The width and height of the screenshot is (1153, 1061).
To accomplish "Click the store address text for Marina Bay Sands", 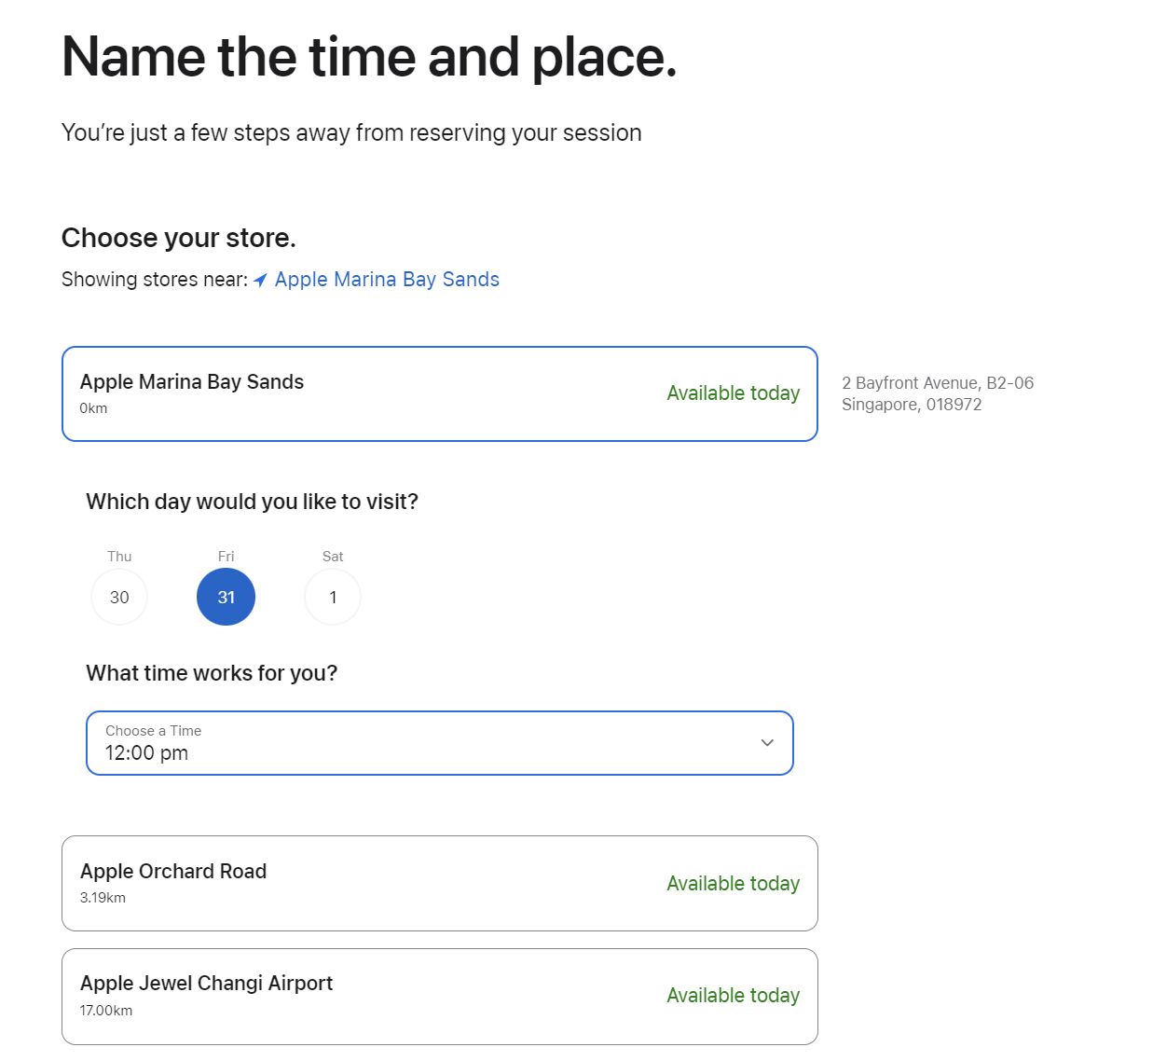I will [938, 393].
